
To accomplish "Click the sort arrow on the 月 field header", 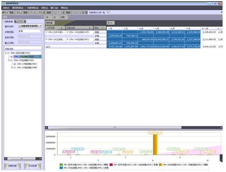I will (111, 23).
